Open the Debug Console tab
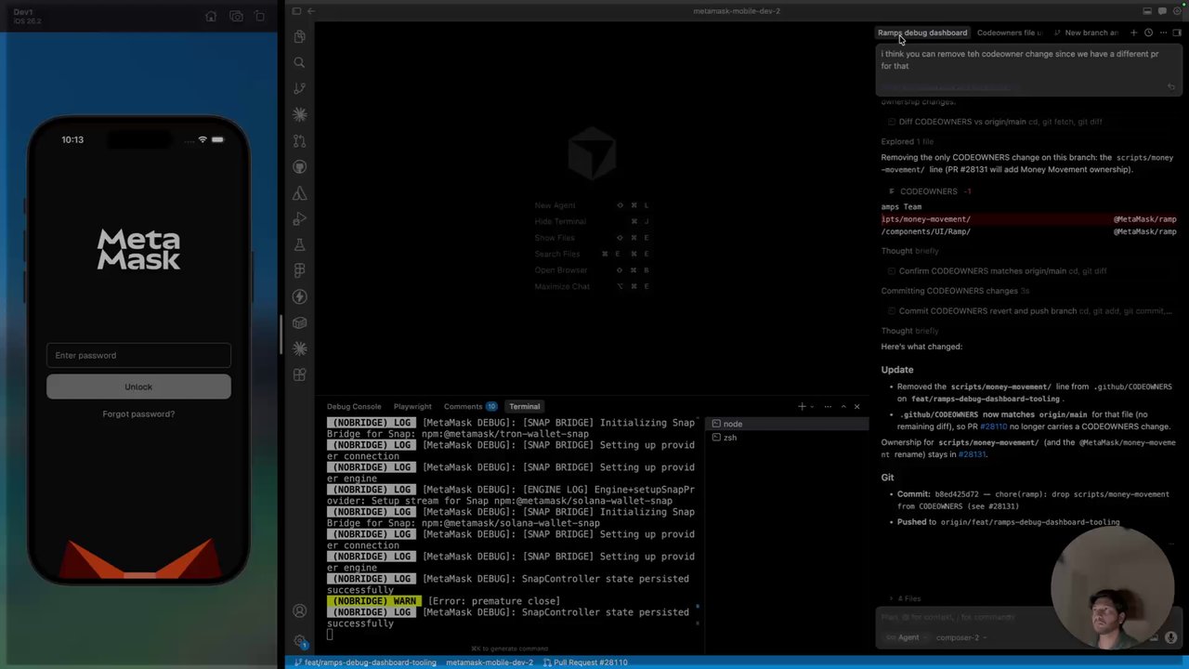The image size is (1189, 669). tap(354, 406)
